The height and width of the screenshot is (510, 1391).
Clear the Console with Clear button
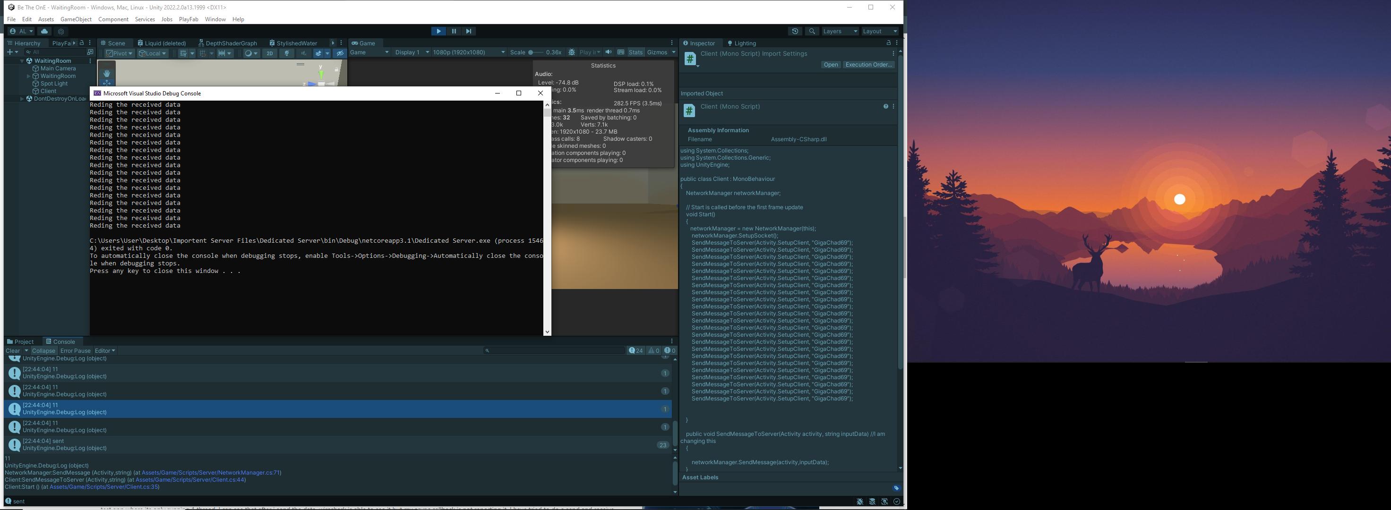(12, 351)
